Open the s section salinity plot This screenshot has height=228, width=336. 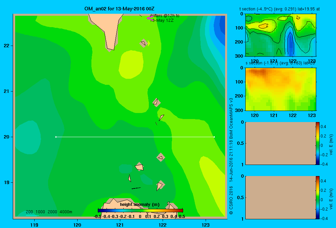[281, 89]
